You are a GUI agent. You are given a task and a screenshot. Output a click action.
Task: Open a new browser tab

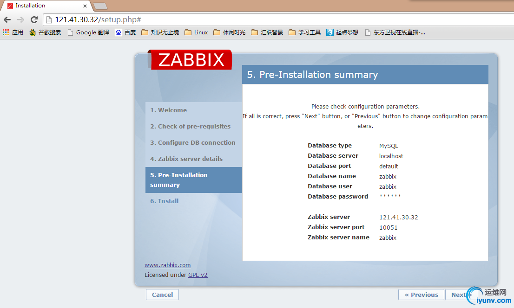[100, 6]
